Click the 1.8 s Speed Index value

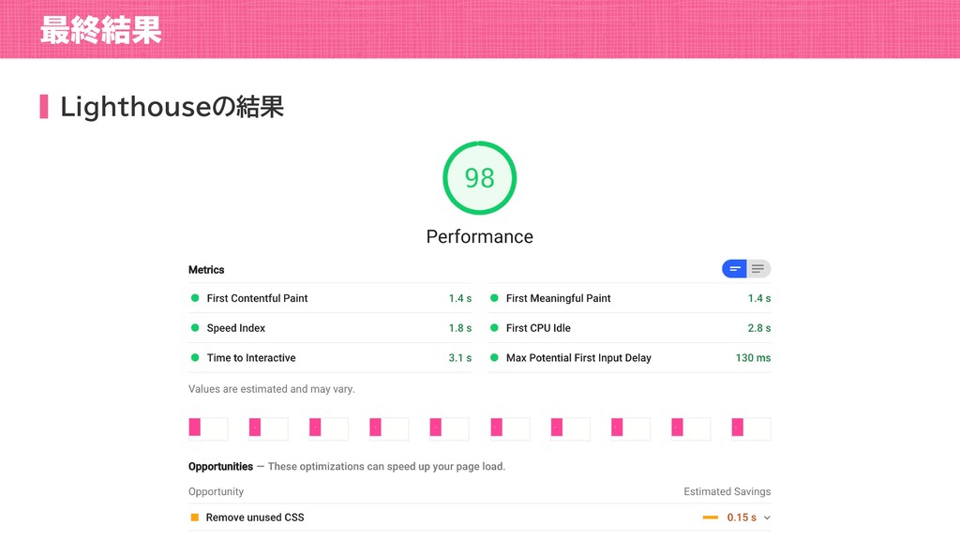tap(459, 328)
